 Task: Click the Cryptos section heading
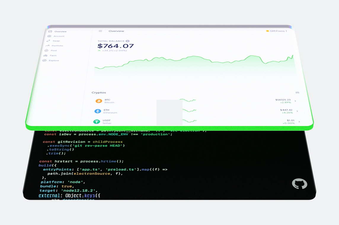pos(99,93)
